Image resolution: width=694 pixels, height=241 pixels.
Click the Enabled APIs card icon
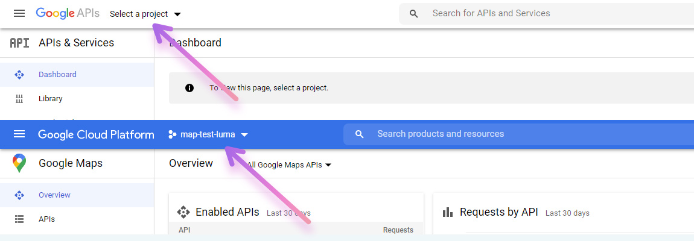[183, 212]
